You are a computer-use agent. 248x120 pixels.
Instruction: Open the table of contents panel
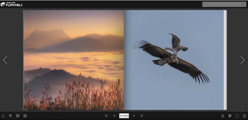[25, 116]
